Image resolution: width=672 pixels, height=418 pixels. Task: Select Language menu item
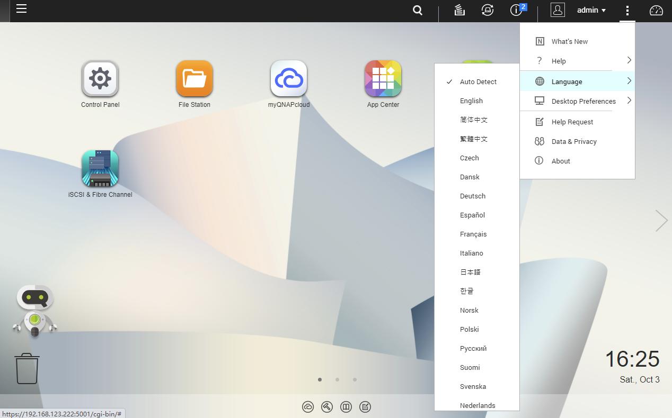tap(577, 81)
